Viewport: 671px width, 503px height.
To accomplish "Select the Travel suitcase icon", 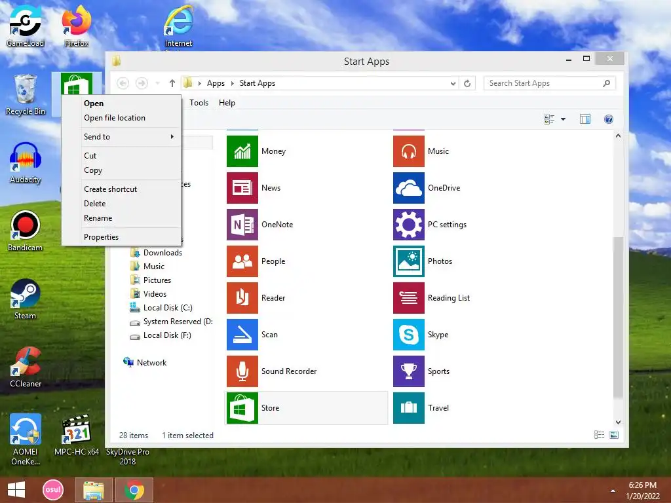I will (409, 408).
